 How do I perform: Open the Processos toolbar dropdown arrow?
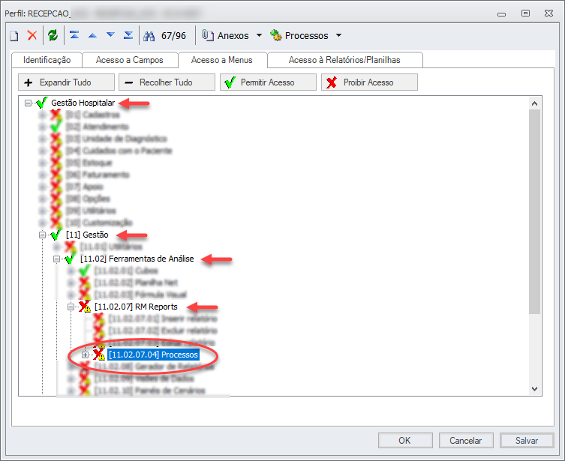[338, 35]
